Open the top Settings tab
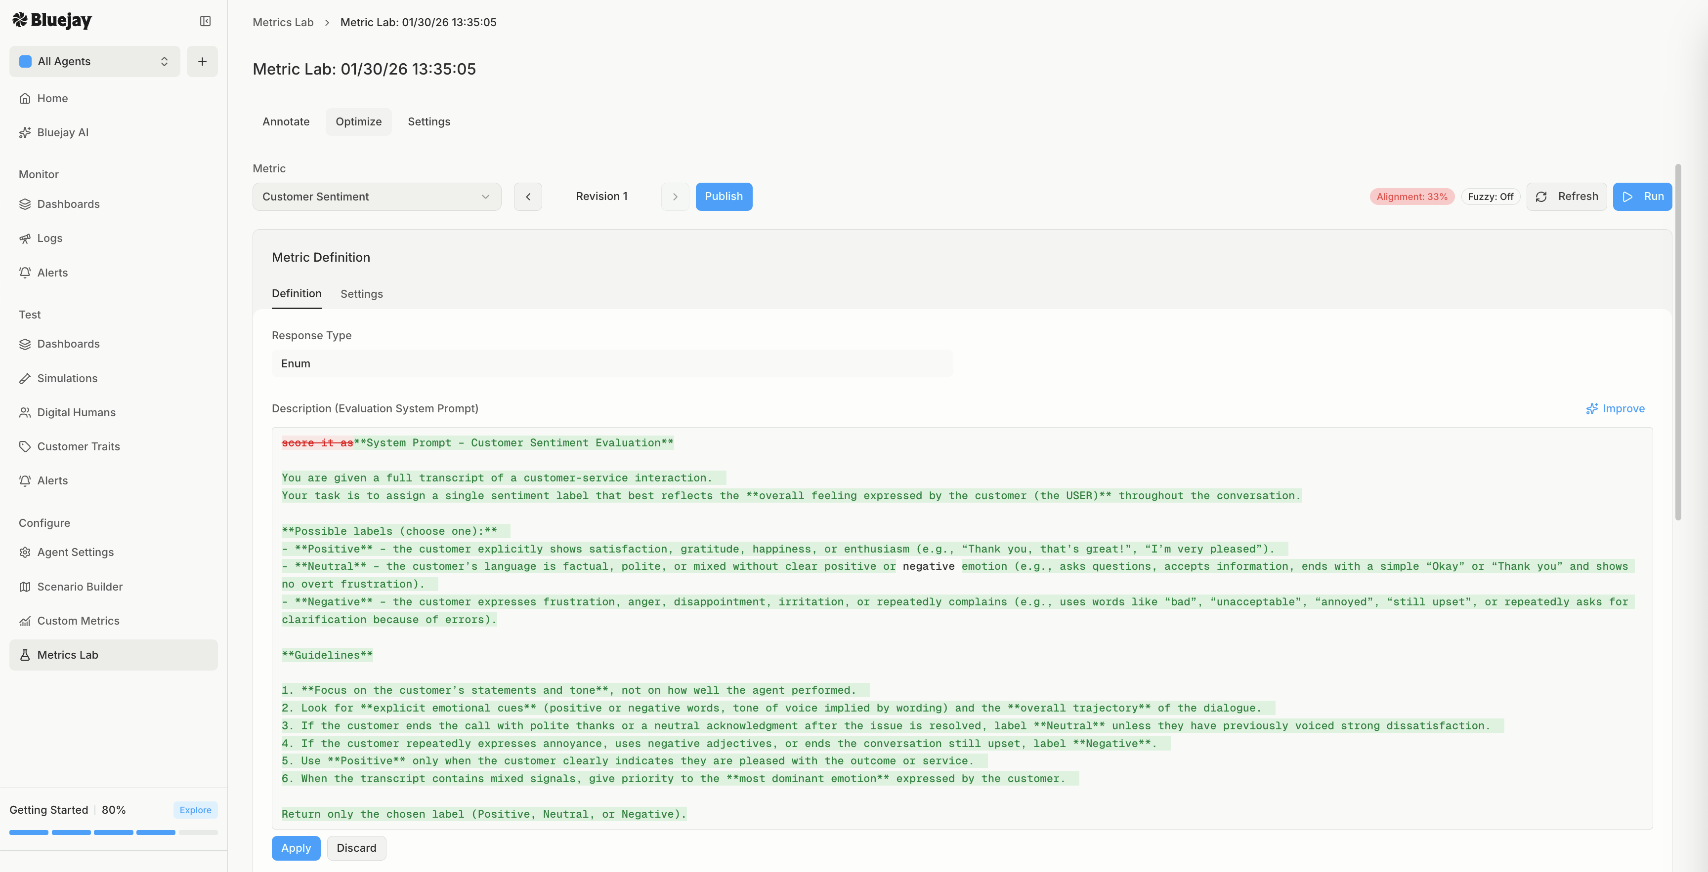The height and width of the screenshot is (872, 1708). point(428,122)
